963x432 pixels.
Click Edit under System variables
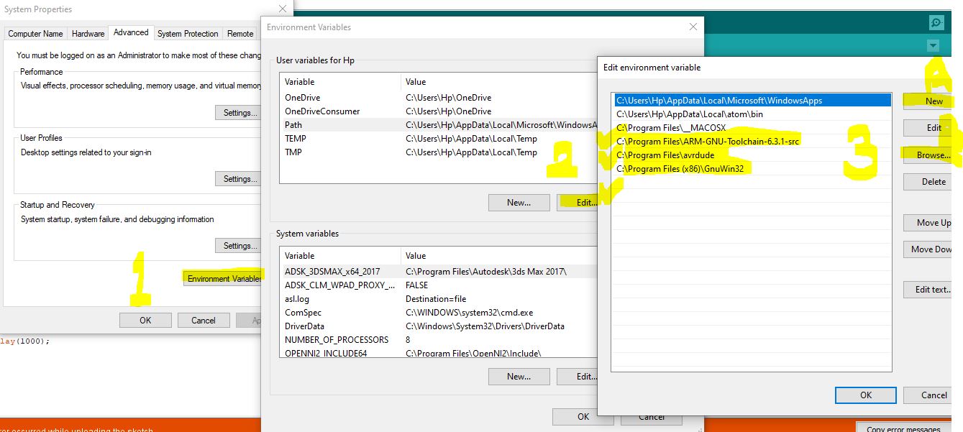click(x=578, y=377)
